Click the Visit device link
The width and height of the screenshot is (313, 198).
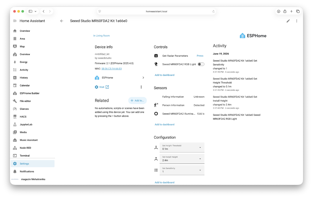(102, 87)
